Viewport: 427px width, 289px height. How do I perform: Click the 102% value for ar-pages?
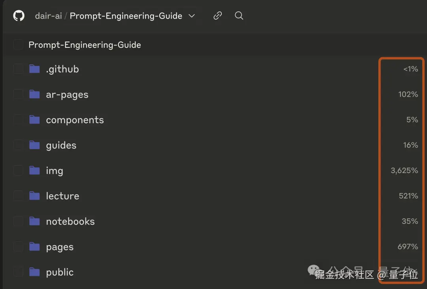click(408, 94)
